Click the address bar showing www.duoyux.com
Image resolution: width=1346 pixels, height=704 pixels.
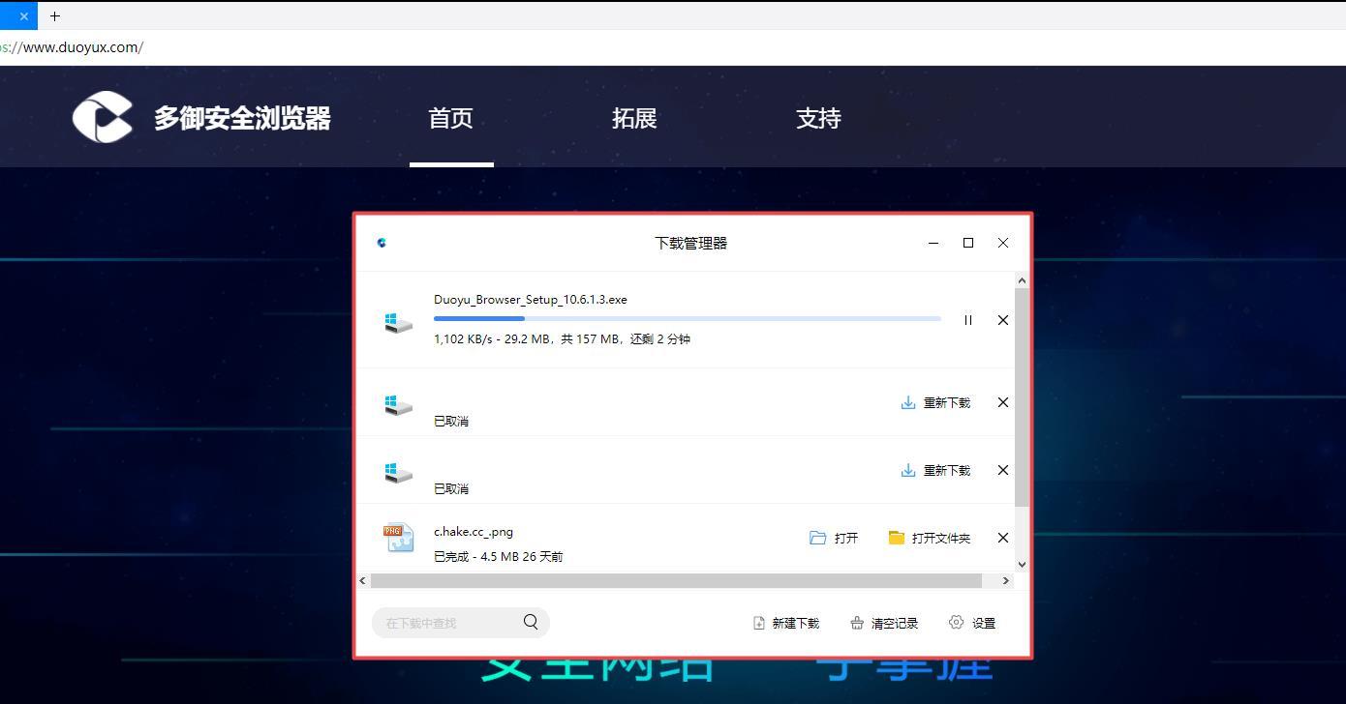click(x=673, y=47)
